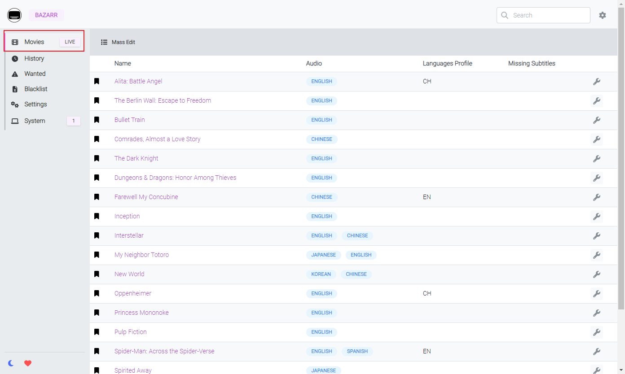Click the Missing Subtitles column header
625x374 pixels.
[x=532, y=63]
